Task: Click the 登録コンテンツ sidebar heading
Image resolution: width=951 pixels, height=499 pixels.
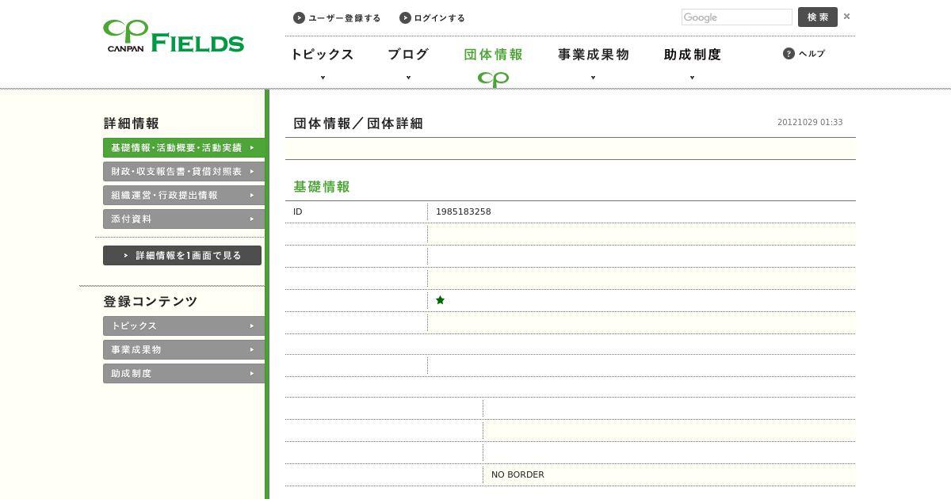Action: tap(151, 302)
